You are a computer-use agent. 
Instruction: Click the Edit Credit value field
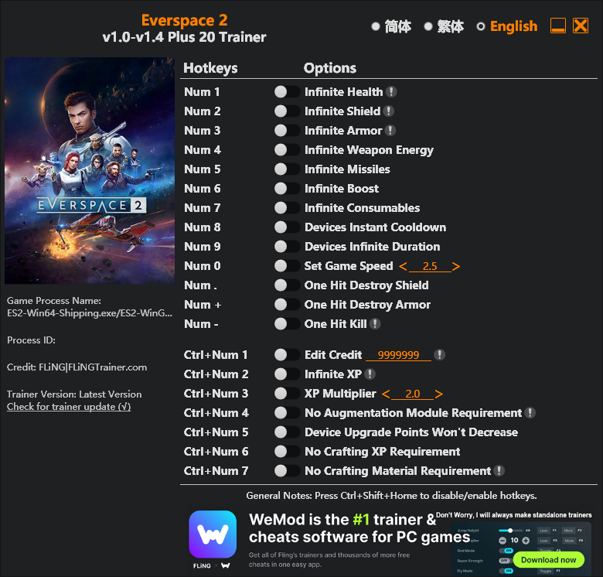(398, 355)
